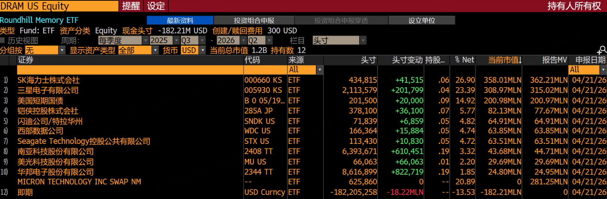The height and width of the screenshot is (199, 607).
Task: Click the -18.22MLN position change cell
Action: 405,192
